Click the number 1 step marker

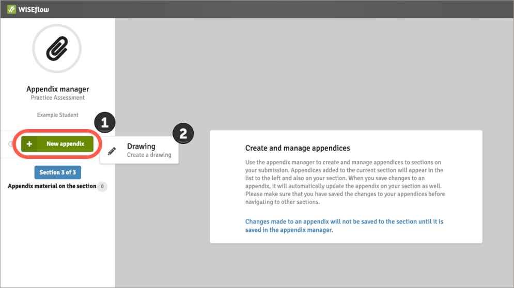(104, 122)
